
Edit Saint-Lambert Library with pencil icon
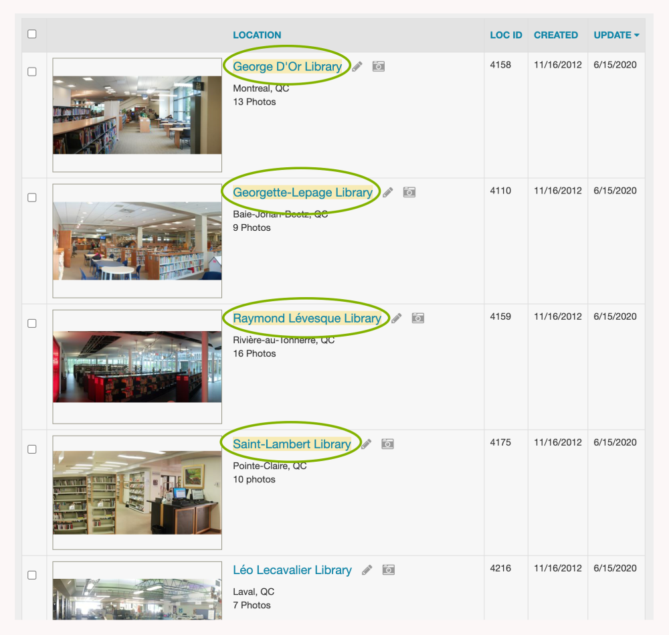366,444
